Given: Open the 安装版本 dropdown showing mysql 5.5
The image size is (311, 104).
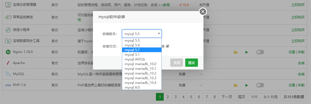Looking at the screenshot, I should pyautogui.click(x=142, y=34).
